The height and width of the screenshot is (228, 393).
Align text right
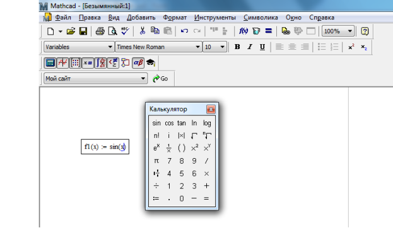[305, 47]
